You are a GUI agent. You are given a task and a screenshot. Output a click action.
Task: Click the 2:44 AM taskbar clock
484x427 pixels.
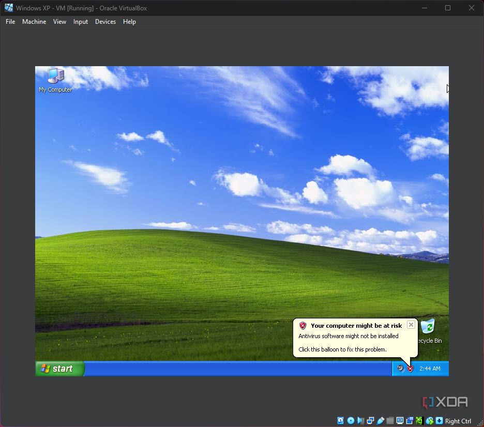coord(430,369)
